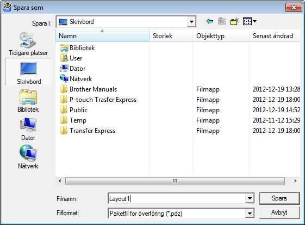
Task: Open Nätverk in the places sidebar
Action: 28,157
